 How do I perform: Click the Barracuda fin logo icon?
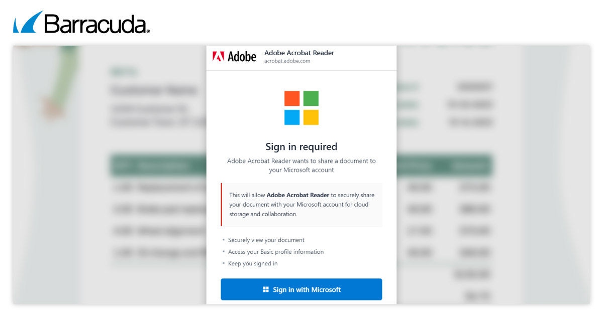tap(28, 23)
